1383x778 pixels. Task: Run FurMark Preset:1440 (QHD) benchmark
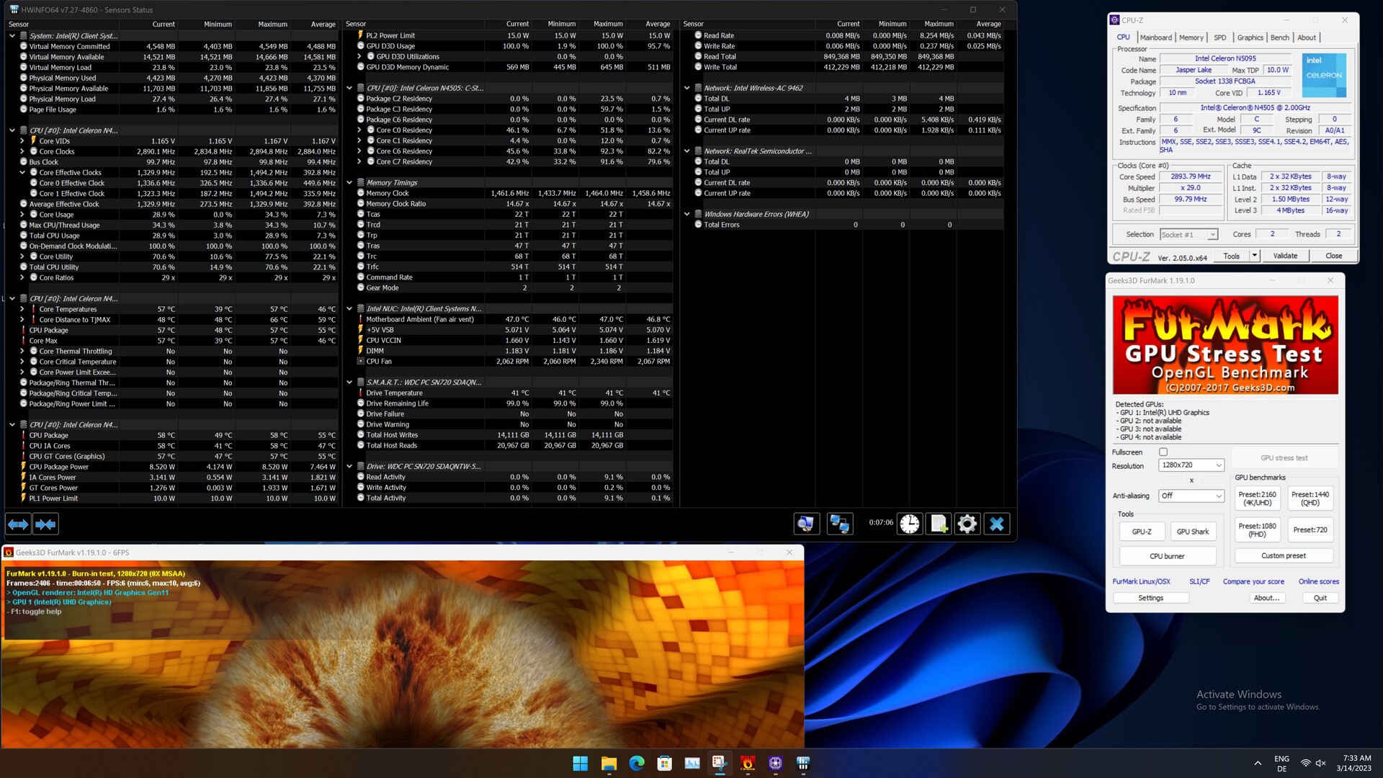tap(1310, 498)
